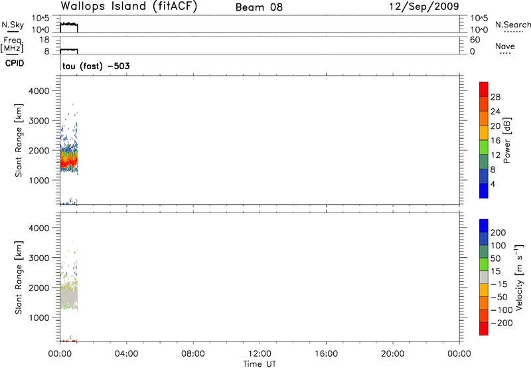Click the date '12/Sep/2009'

point(424,7)
